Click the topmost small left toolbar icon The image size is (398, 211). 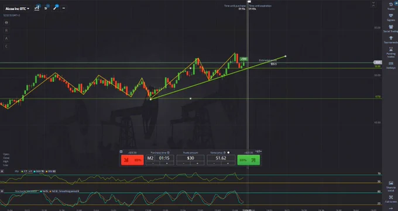point(6,23)
